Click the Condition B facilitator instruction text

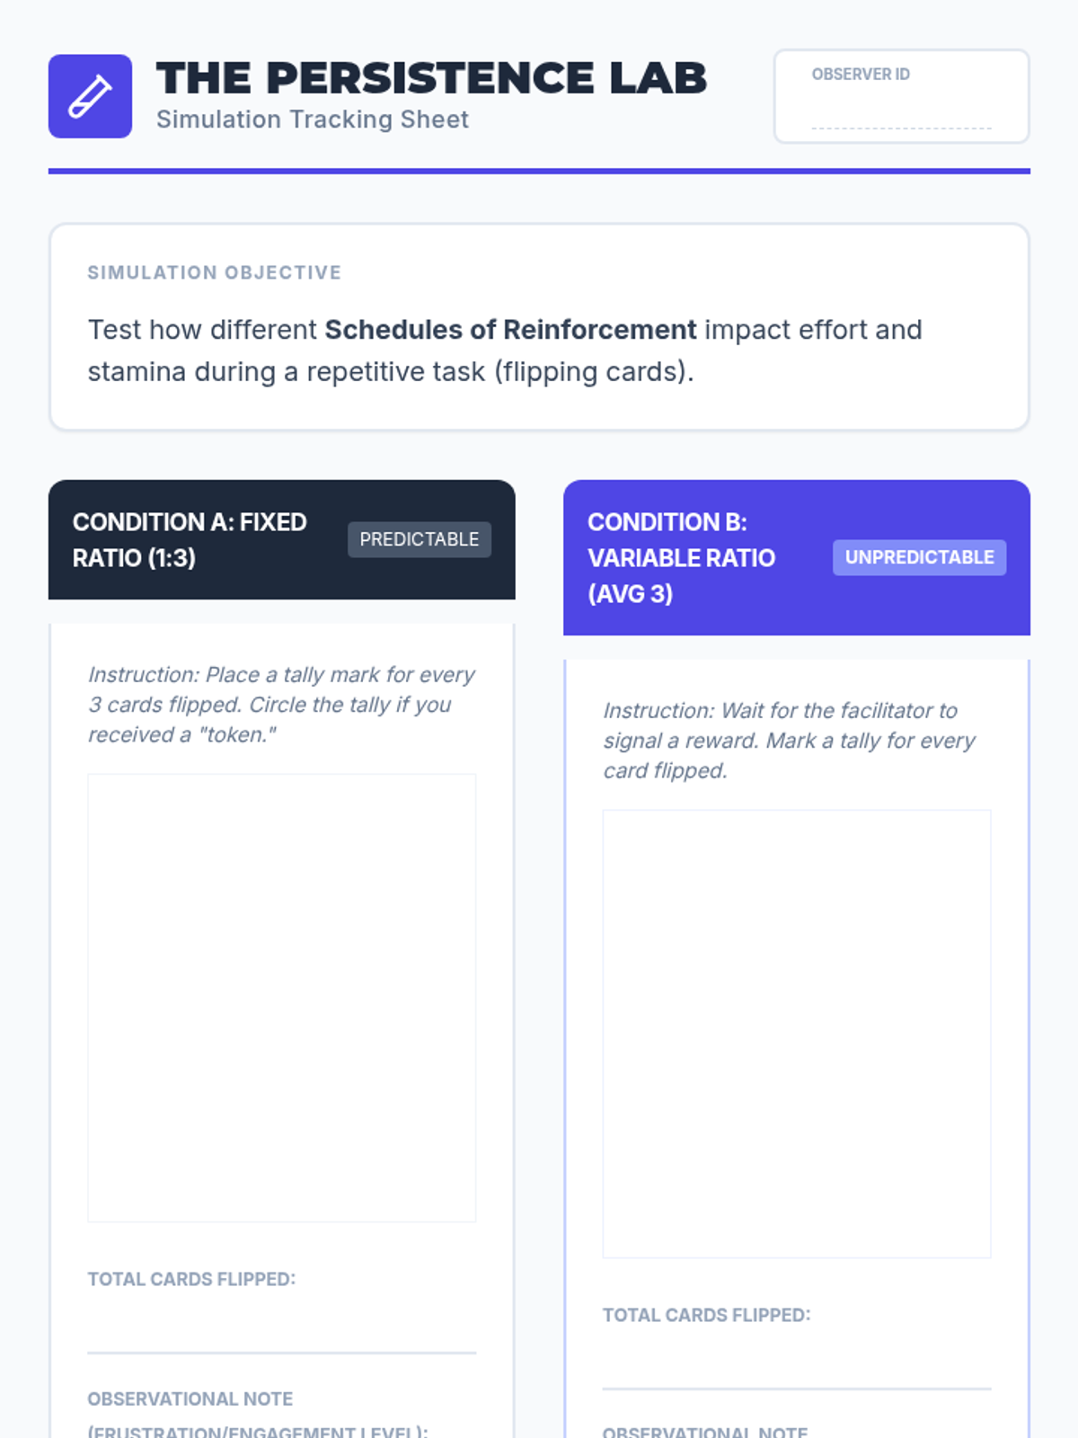pyautogui.click(x=789, y=741)
